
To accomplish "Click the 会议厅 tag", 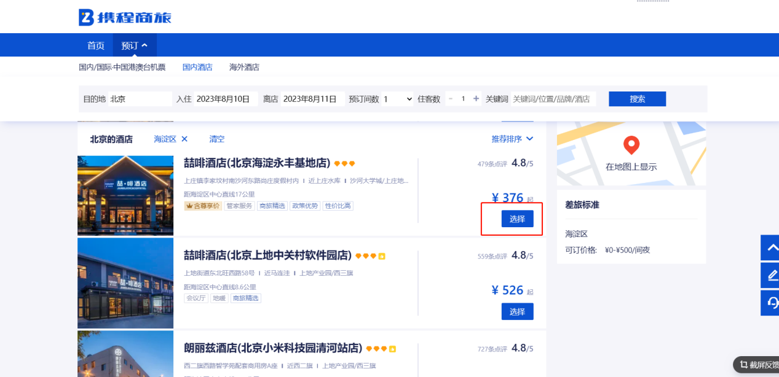I will 196,298.
